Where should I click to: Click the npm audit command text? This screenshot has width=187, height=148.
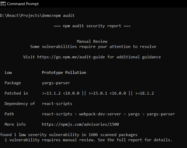(64, 16)
